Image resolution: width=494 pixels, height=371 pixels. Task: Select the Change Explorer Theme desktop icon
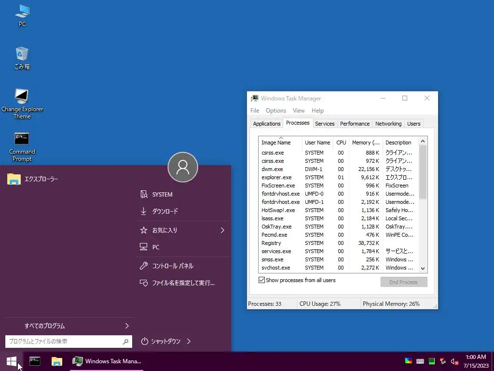(x=22, y=104)
